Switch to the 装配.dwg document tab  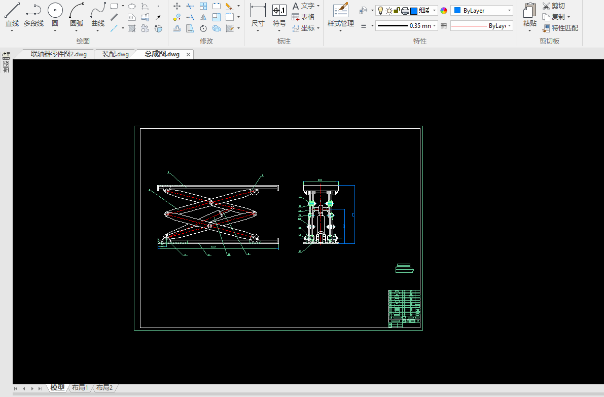pos(115,54)
